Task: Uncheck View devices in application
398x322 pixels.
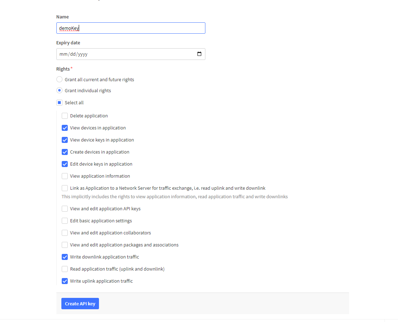Action: point(65,128)
